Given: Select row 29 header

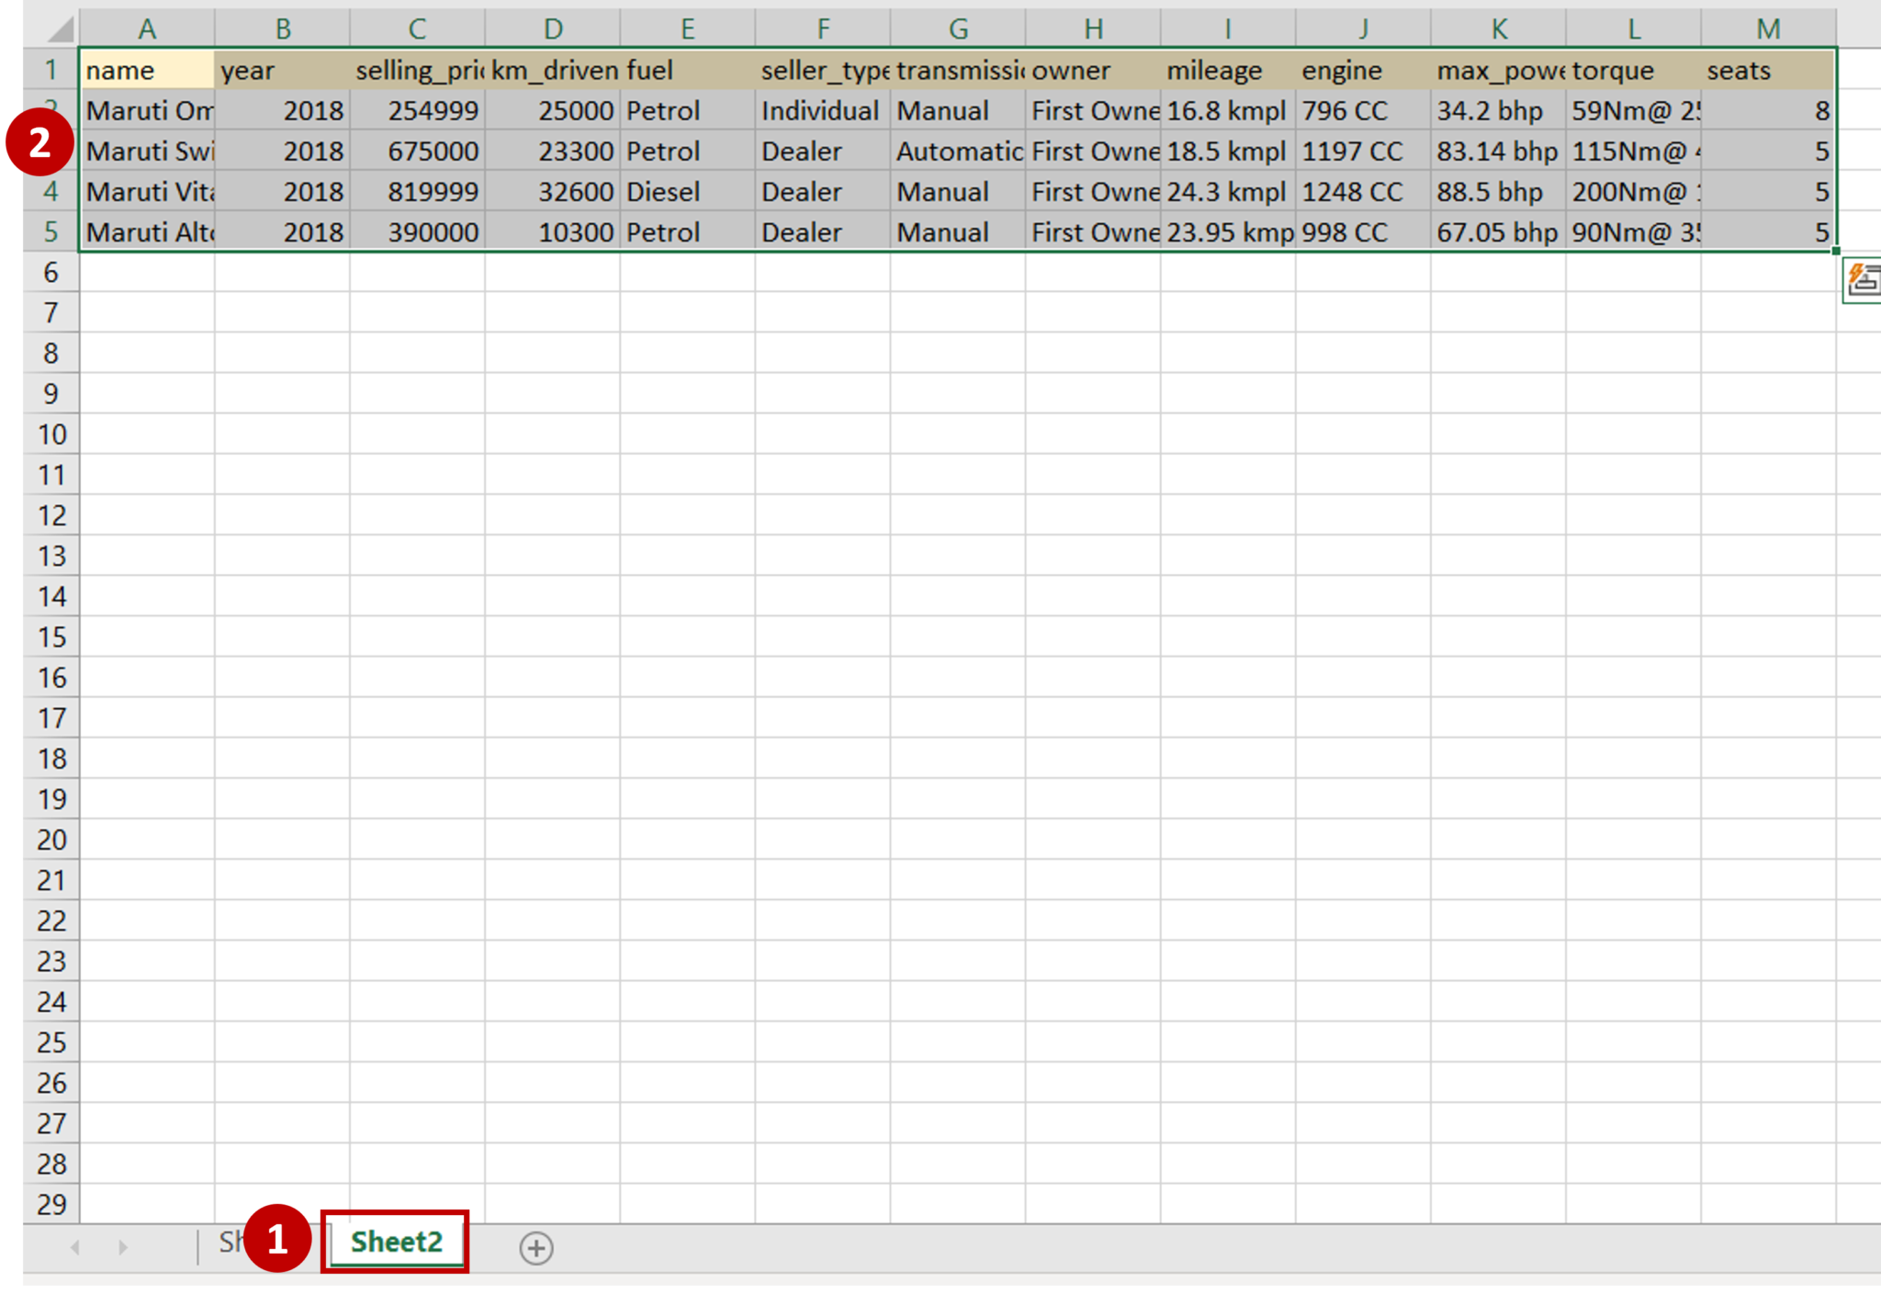Looking at the screenshot, I should [x=51, y=1203].
